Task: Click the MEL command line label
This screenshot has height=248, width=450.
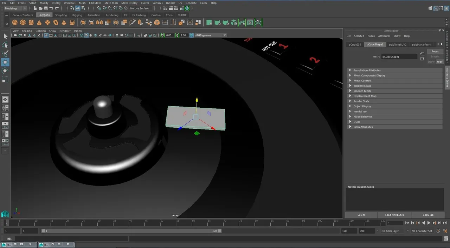Action: tap(9, 239)
